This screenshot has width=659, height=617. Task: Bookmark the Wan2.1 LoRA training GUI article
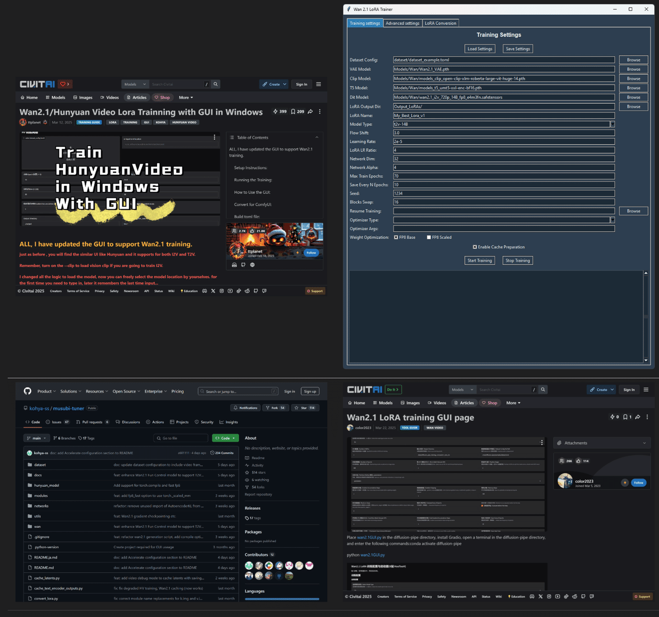626,417
